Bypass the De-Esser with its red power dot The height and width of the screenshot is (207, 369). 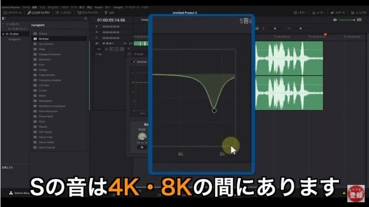click(134, 61)
